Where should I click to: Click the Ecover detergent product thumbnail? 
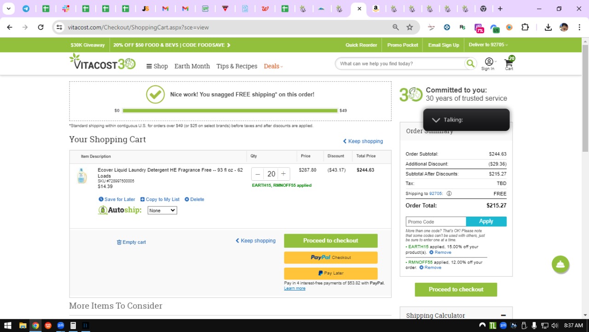(x=82, y=176)
